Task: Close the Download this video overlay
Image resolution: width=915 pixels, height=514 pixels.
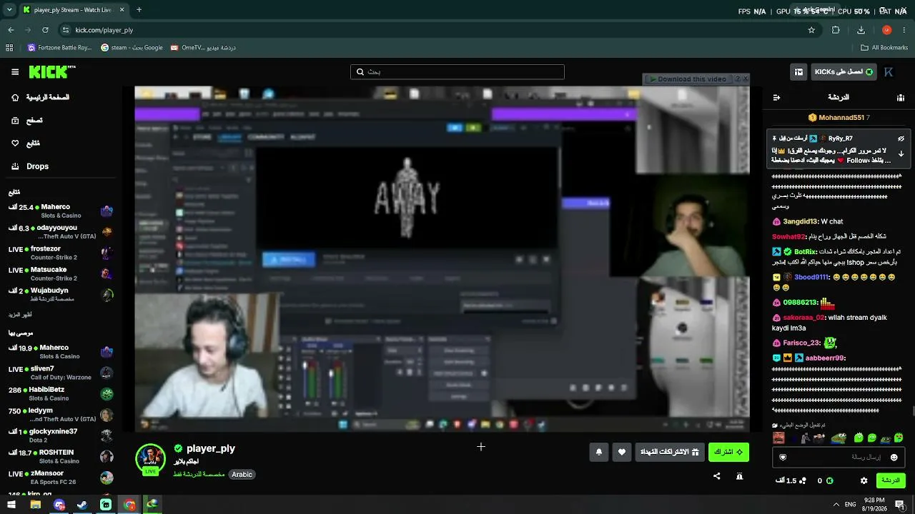Action: pos(746,79)
